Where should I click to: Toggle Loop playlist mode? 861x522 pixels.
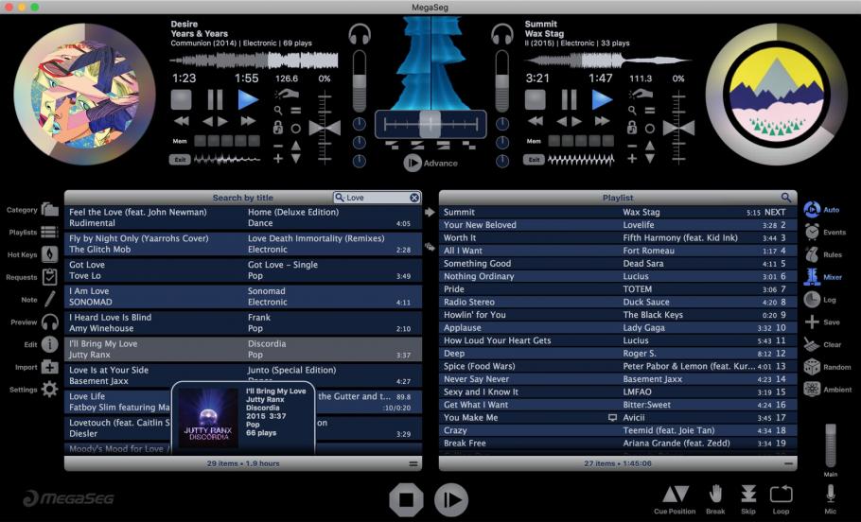(781, 494)
